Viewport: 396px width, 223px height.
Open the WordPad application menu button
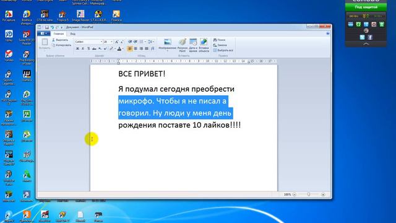[44, 33]
